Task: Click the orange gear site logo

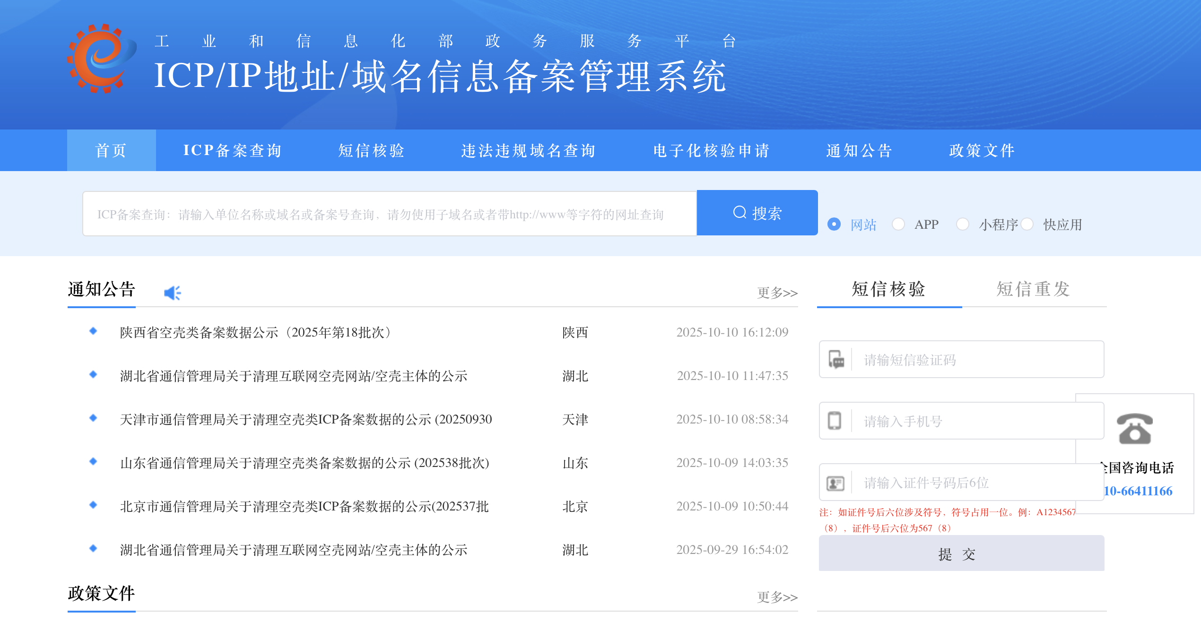Action: click(x=101, y=59)
